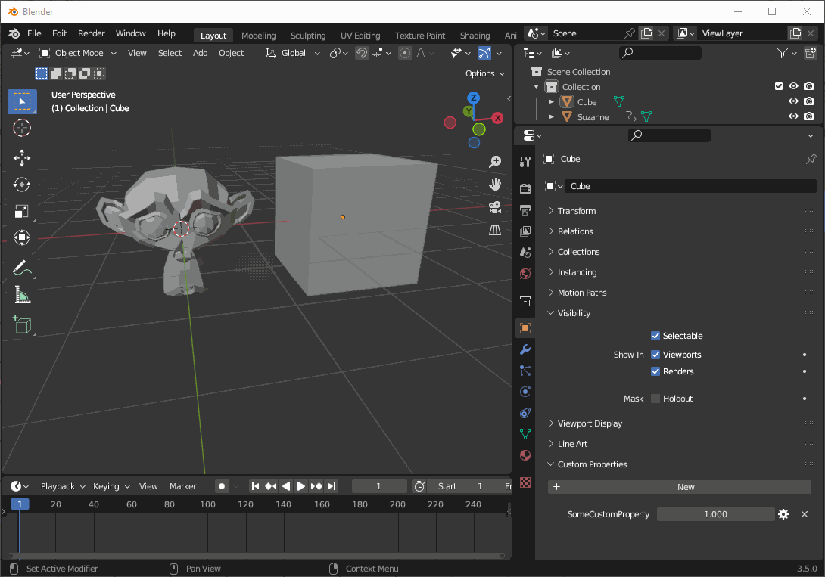Open Modifier properties wrench tab

(x=525, y=349)
